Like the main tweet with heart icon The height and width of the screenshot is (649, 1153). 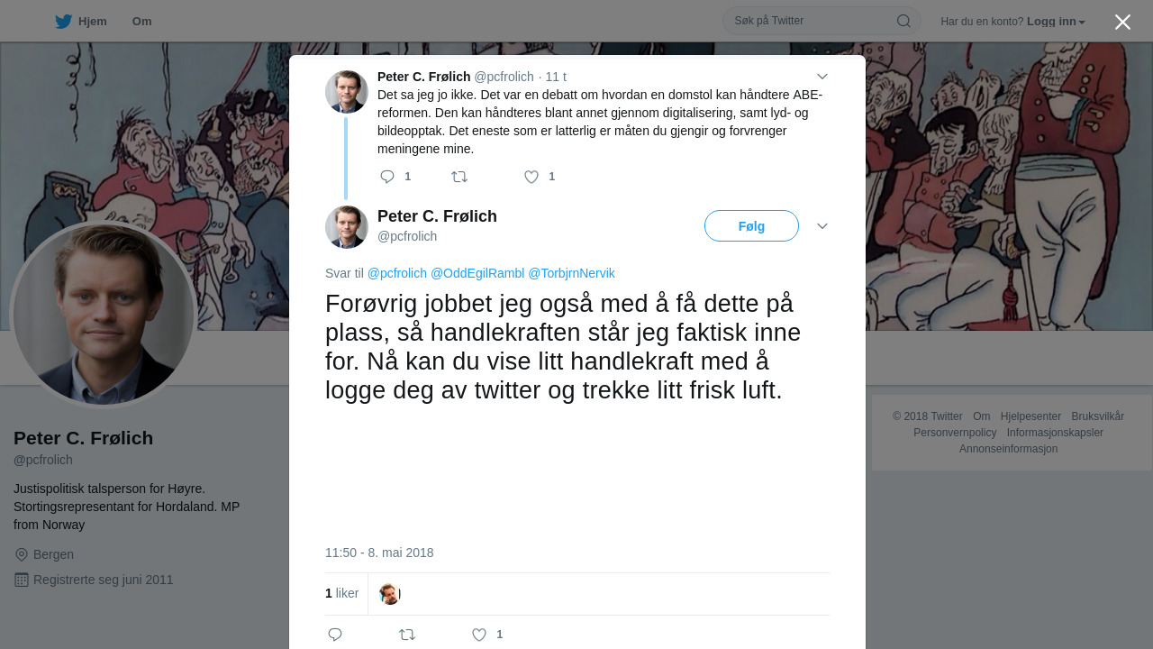(x=479, y=635)
